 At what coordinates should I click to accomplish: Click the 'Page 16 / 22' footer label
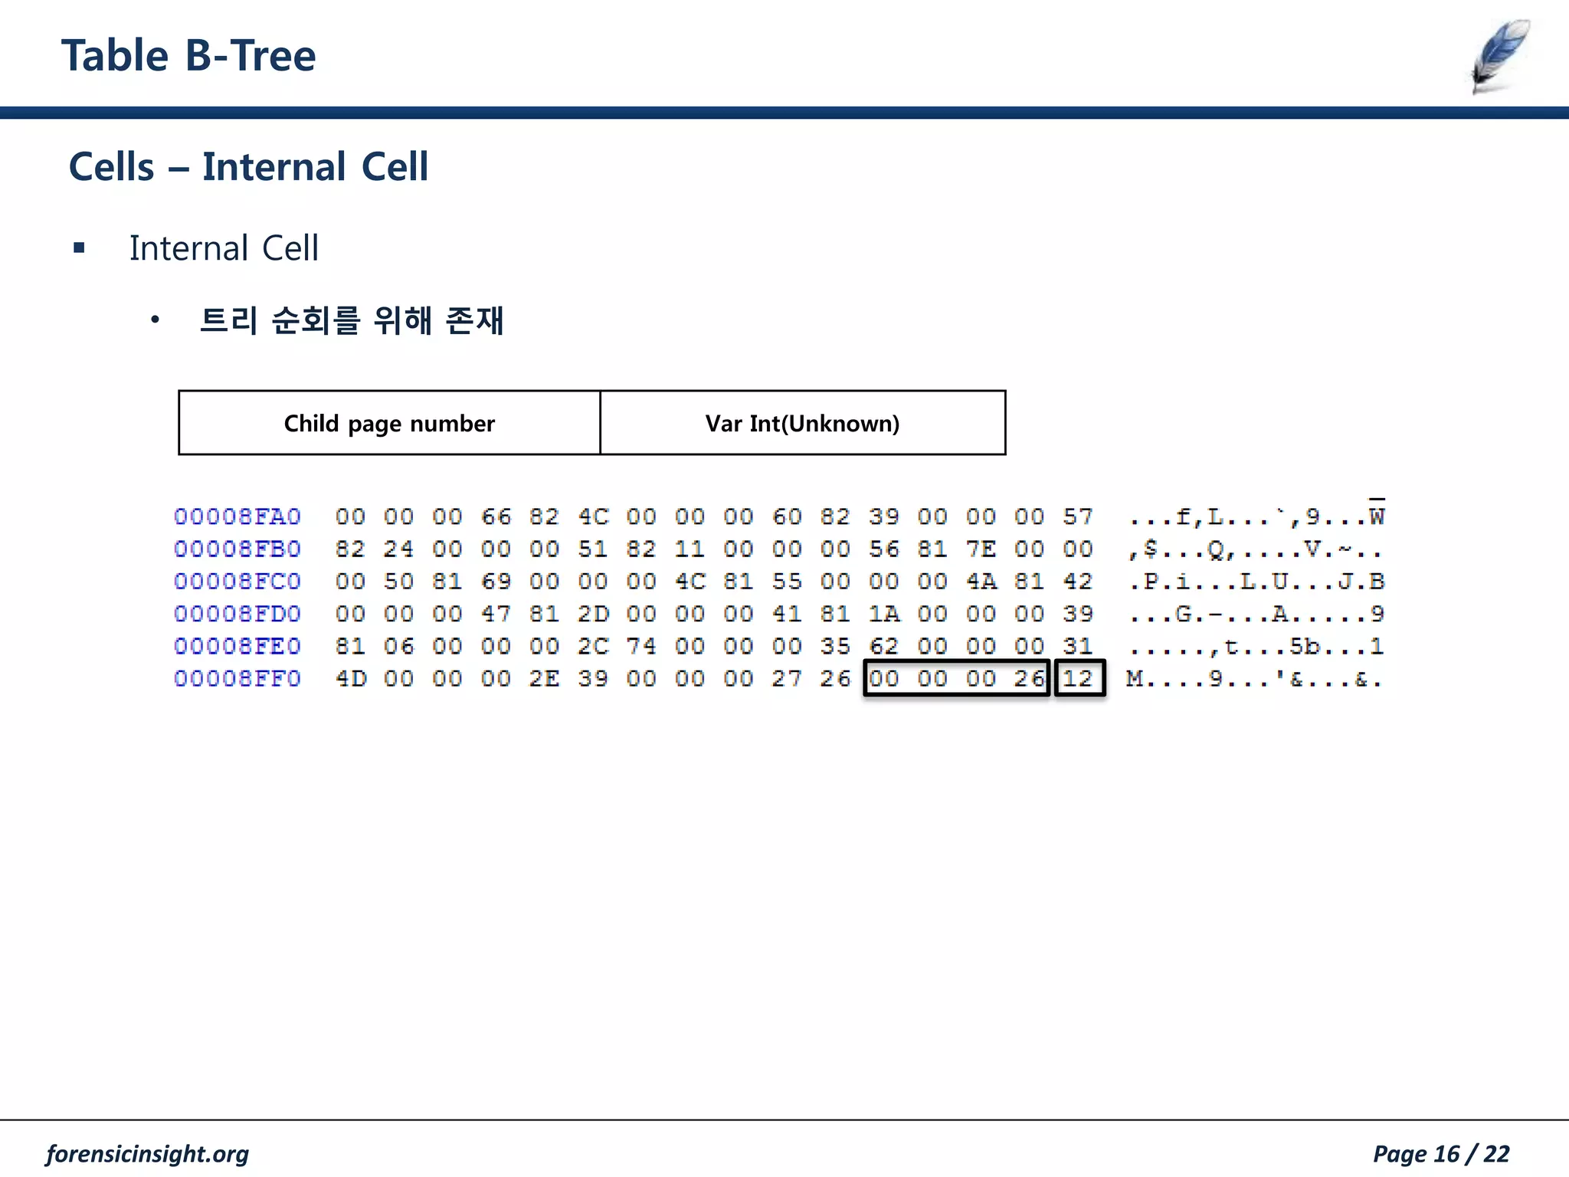pyautogui.click(x=1441, y=1153)
